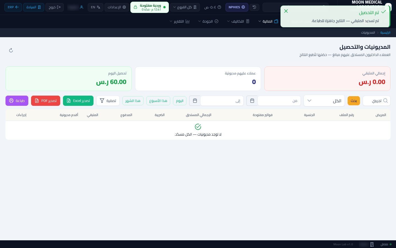Click the فواتير مفتوحة column header
Image resolution: width=396 pixels, height=248 pixels.
(263, 115)
